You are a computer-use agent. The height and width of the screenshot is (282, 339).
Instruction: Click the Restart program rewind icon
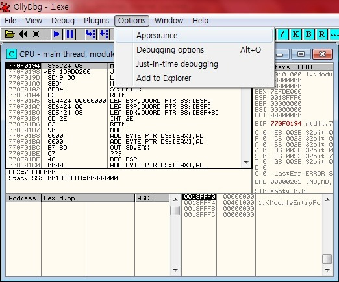tap(23, 34)
